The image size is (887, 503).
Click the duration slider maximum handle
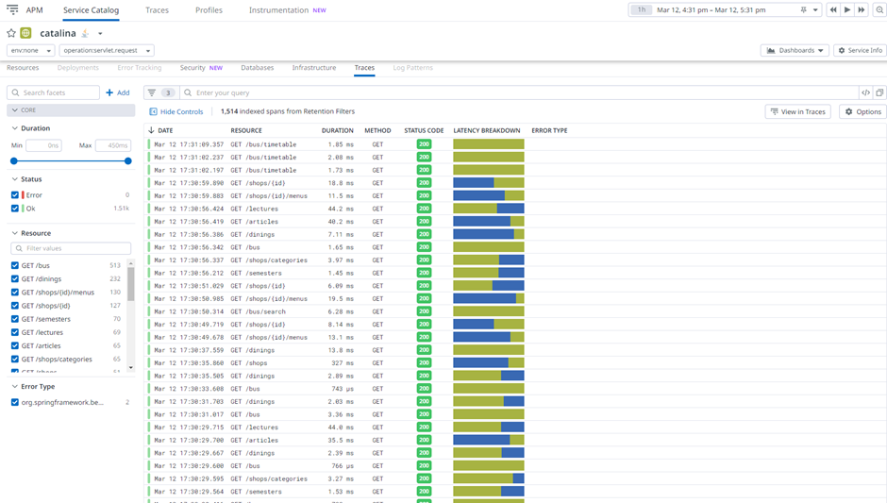coord(127,161)
